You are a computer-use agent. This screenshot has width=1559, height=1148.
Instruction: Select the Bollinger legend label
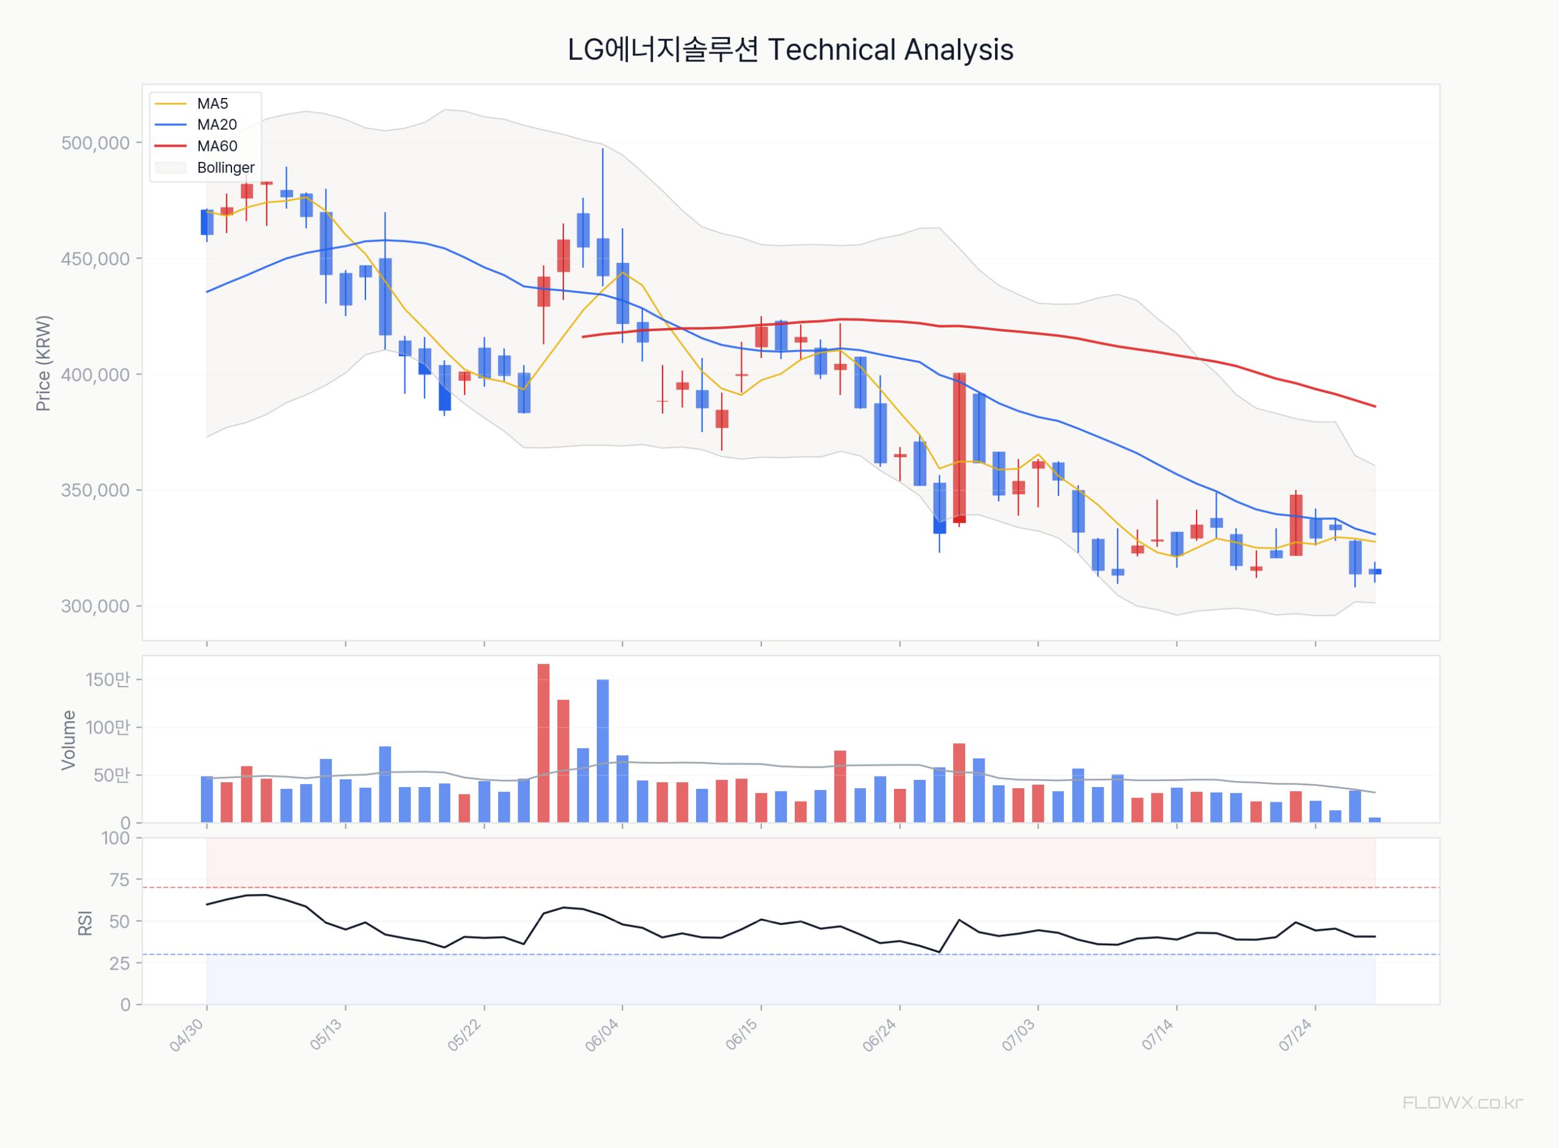pos(226,167)
